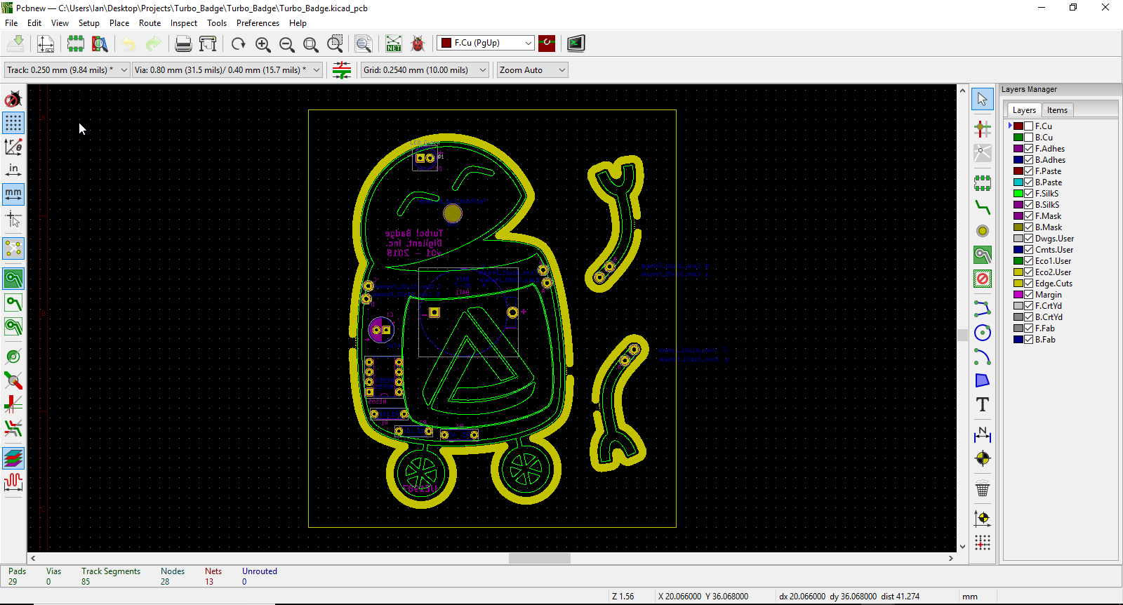Toggle Edge.Cuts layer visibility checkbox
This screenshot has height=605, width=1123.
tap(1028, 284)
